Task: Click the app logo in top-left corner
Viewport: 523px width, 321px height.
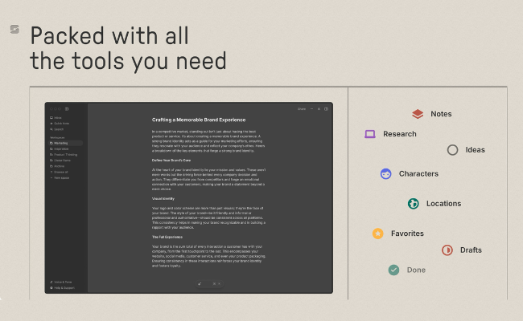Action: (x=14, y=30)
